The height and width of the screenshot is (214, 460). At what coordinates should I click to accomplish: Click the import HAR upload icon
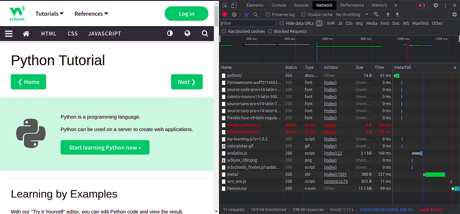tap(388, 14)
